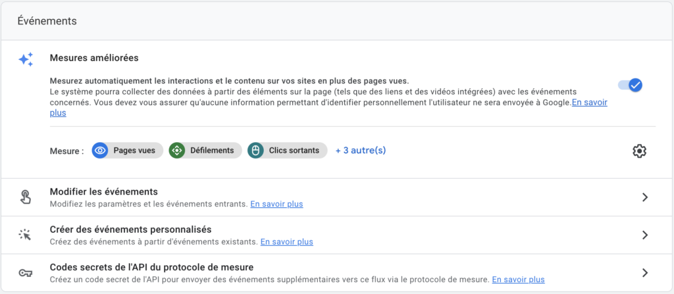Click the green Défilements scroll icon
674x294 pixels.
[177, 151]
